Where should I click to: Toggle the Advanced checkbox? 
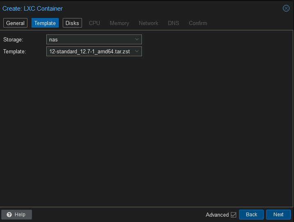coord(234,215)
